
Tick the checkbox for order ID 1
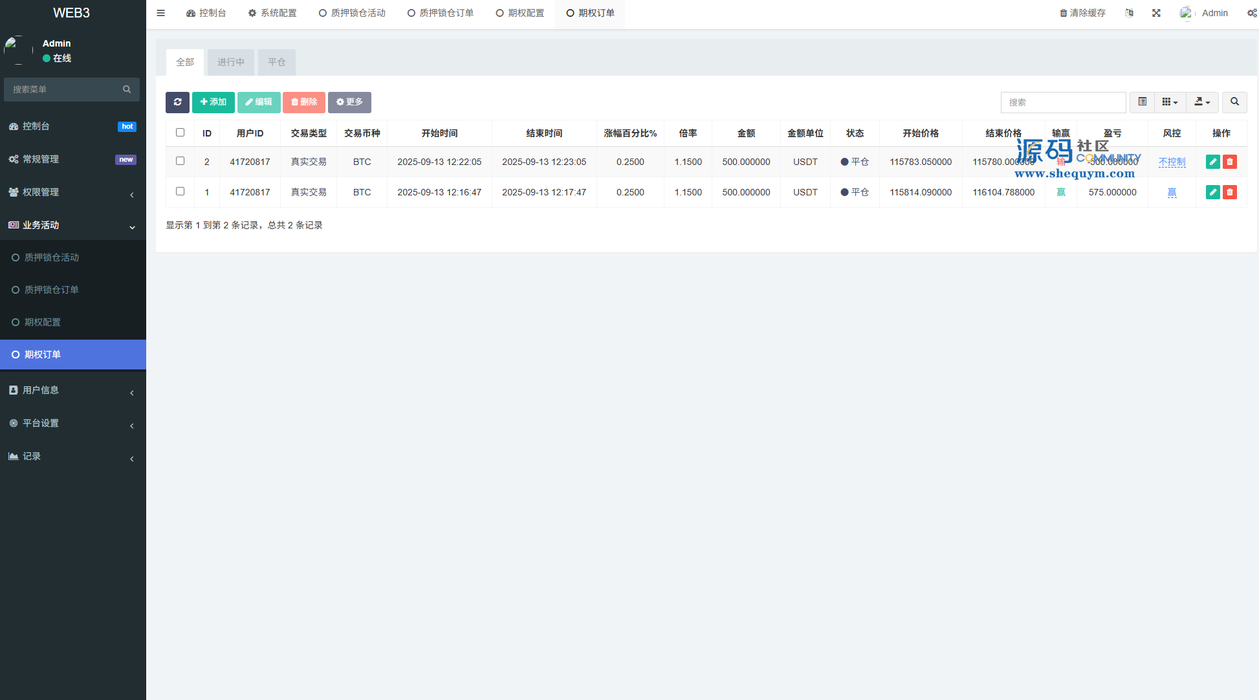point(181,191)
